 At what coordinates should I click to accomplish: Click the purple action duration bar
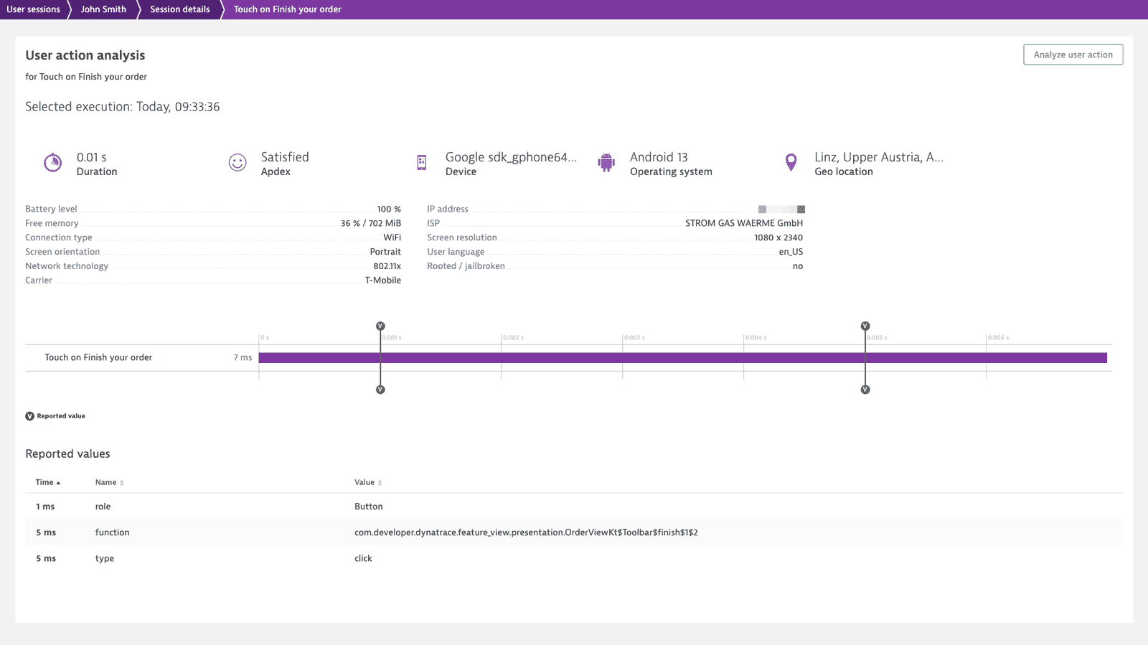(682, 357)
